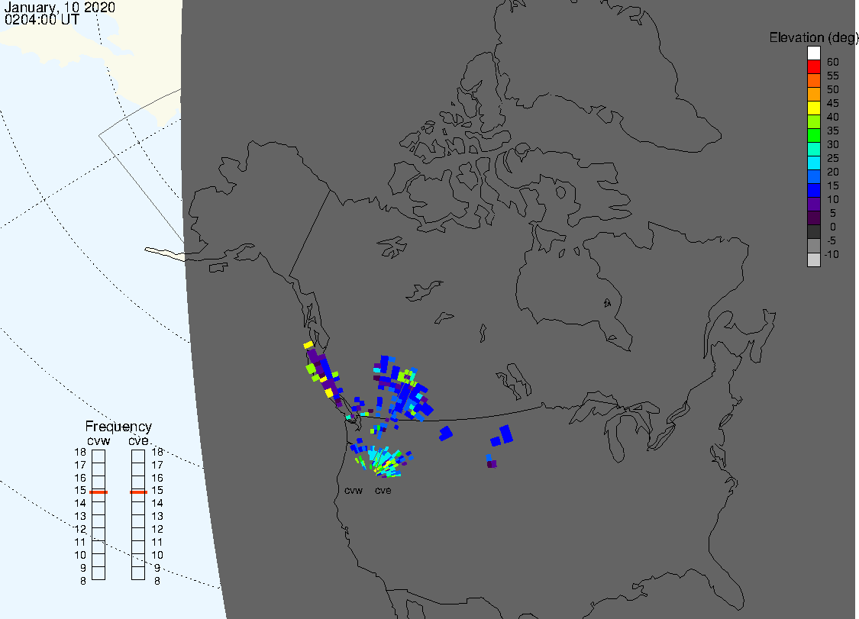Click the top cell of cve frequency bar
The width and height of the screenshot is (859, 619).
[138, 456]
